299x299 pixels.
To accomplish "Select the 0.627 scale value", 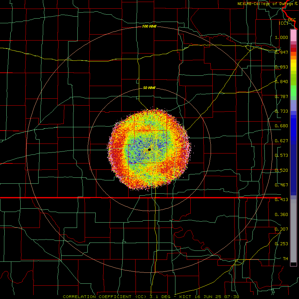I will (281, 141).
